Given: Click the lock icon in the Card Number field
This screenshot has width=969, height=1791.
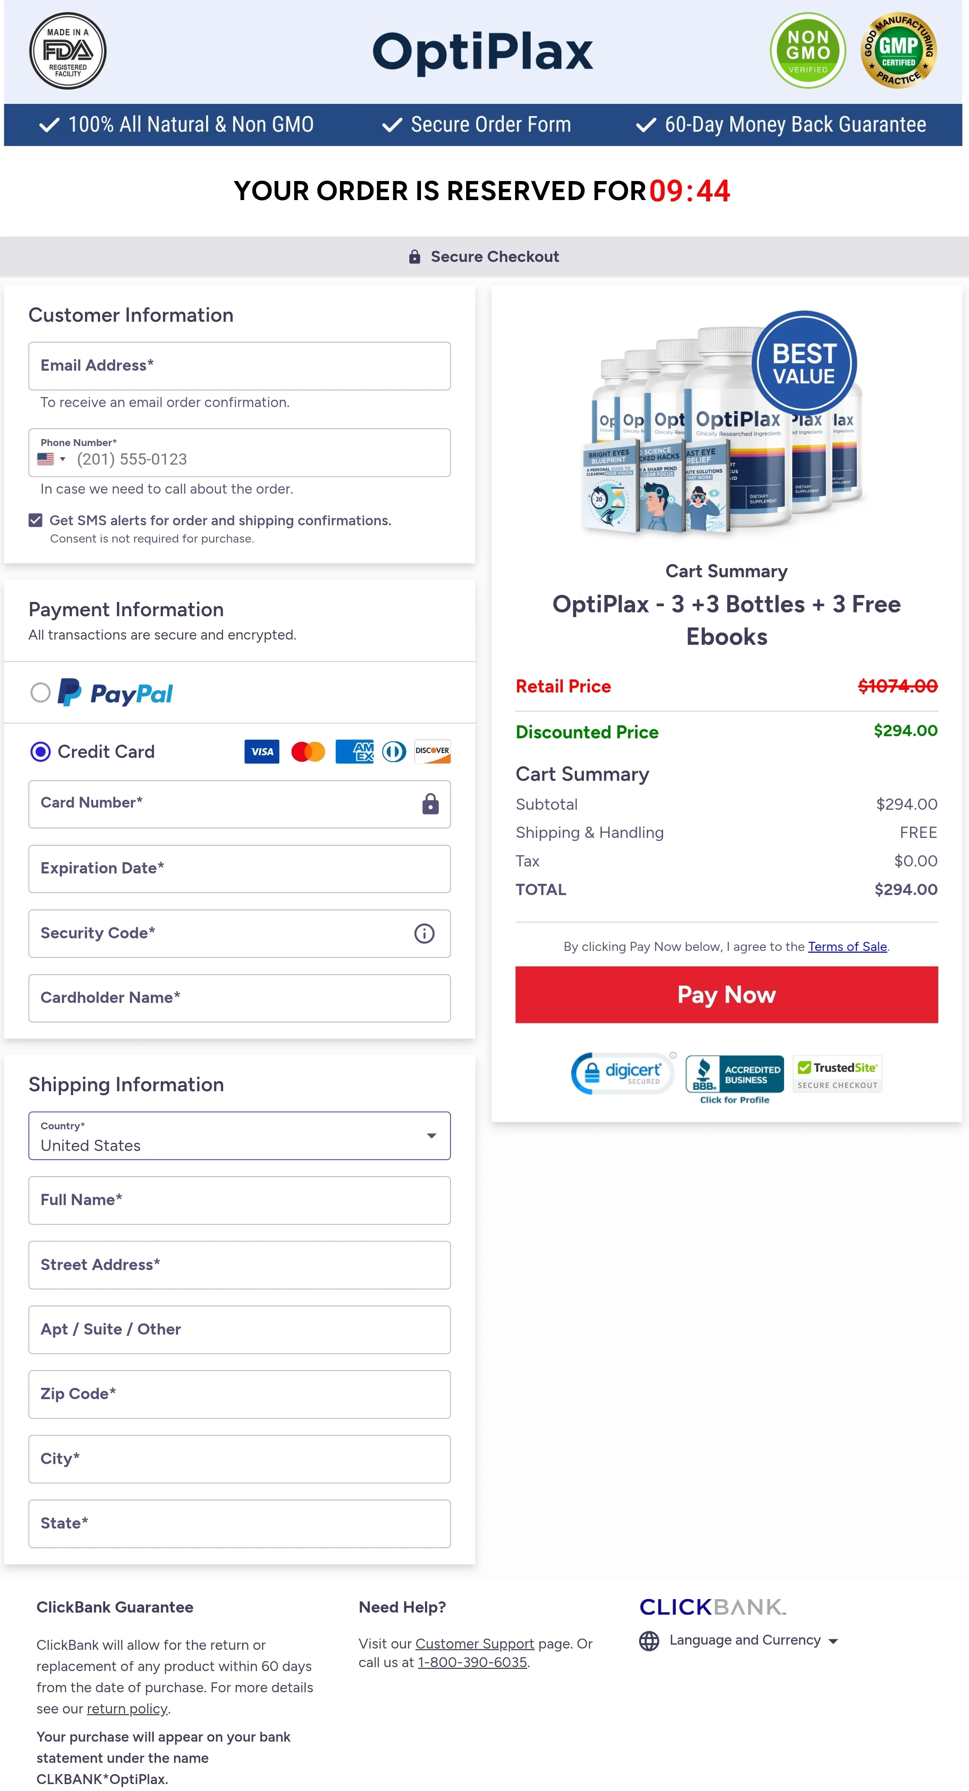Looking at the screenshot, I should pyautogui.click(x=430, y=805).
